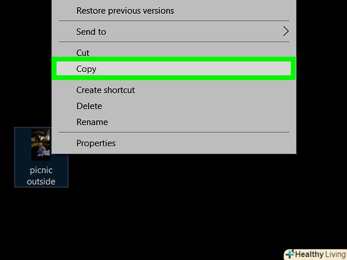This screenshot has height=260, width=347.
Task: Click the green-highlighted Copy row
Action: (173, 68)
